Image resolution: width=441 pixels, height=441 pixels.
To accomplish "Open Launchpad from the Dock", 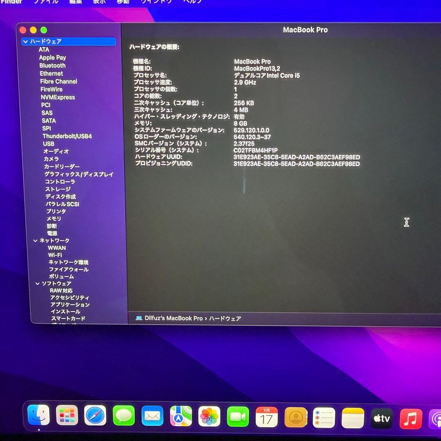I will (66, 415).
